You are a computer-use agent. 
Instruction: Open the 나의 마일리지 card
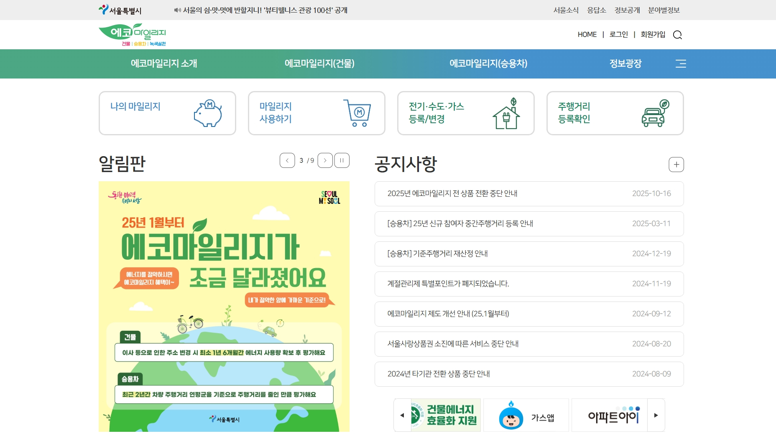point(167,113)
